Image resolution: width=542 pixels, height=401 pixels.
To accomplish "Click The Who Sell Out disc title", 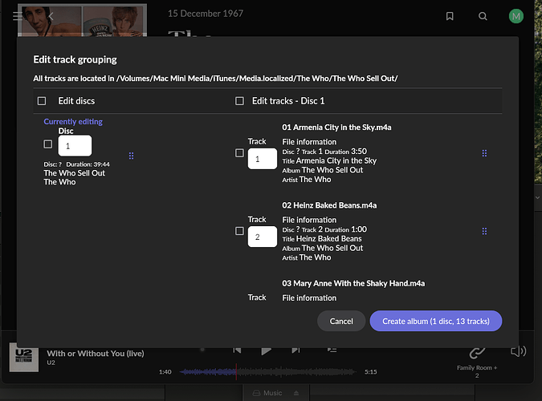I will click(75, 173).
